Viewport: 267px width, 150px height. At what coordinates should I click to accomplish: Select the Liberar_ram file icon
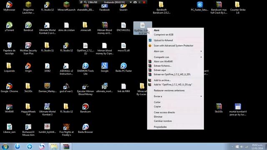(x=9, y=128)
